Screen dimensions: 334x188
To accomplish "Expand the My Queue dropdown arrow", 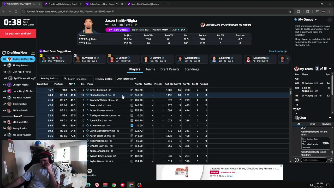I will click(316, 20).
